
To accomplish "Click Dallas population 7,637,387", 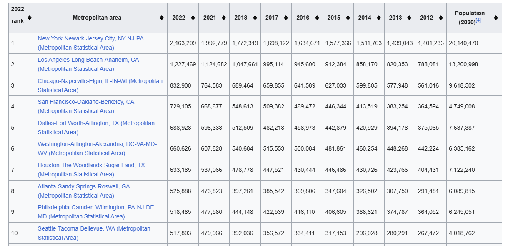I will (462, 128).
